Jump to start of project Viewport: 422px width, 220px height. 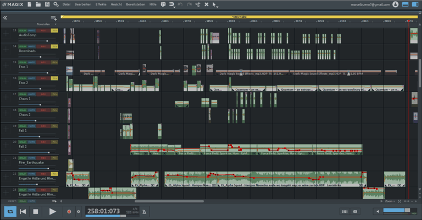(x=23, y=212)
